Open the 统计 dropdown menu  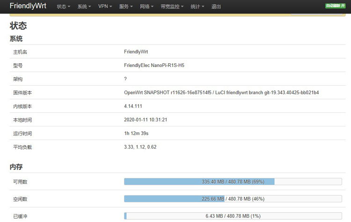coord(197,7)
